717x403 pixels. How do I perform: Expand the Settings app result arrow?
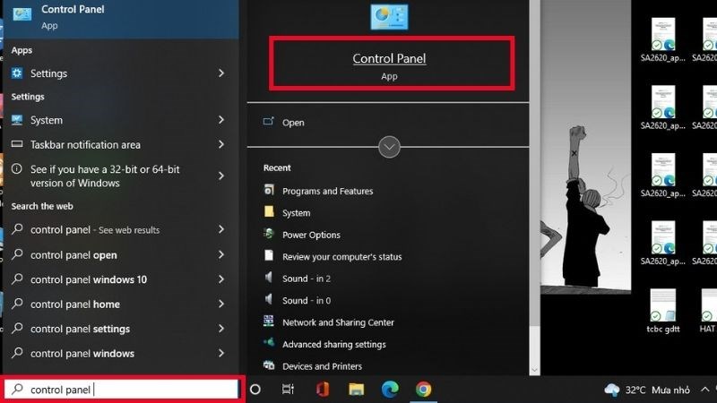click(221, 73)
